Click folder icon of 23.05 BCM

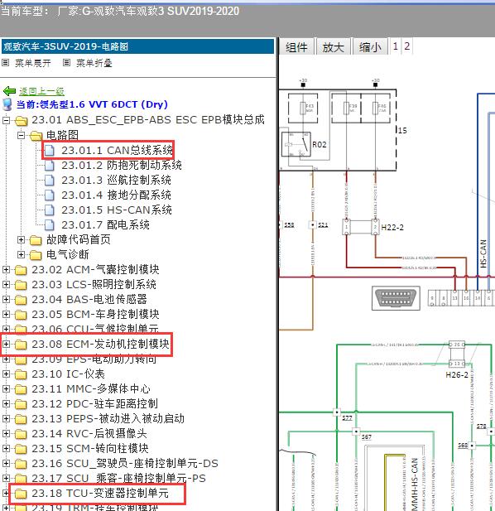click(21, 315)
